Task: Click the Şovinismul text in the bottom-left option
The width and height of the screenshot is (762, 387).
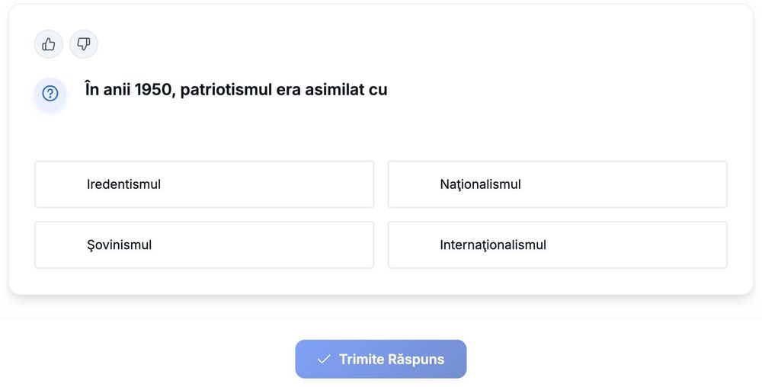Action: coord(119,245)
